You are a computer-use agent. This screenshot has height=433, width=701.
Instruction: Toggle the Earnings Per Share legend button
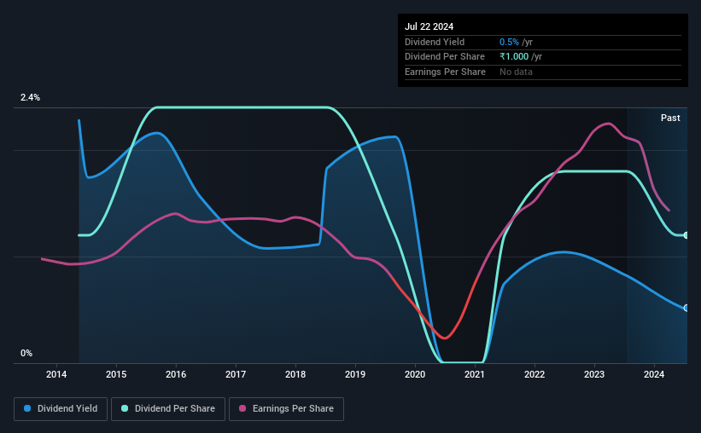point(286,409)
